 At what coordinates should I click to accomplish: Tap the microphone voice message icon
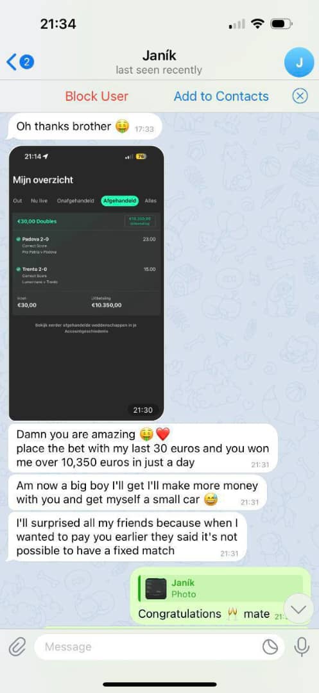pyautogui.click(x=301, y=647)
